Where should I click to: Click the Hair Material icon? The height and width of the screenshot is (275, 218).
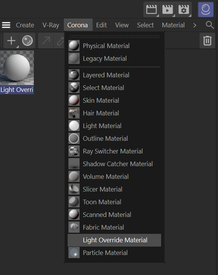(74, 113)
